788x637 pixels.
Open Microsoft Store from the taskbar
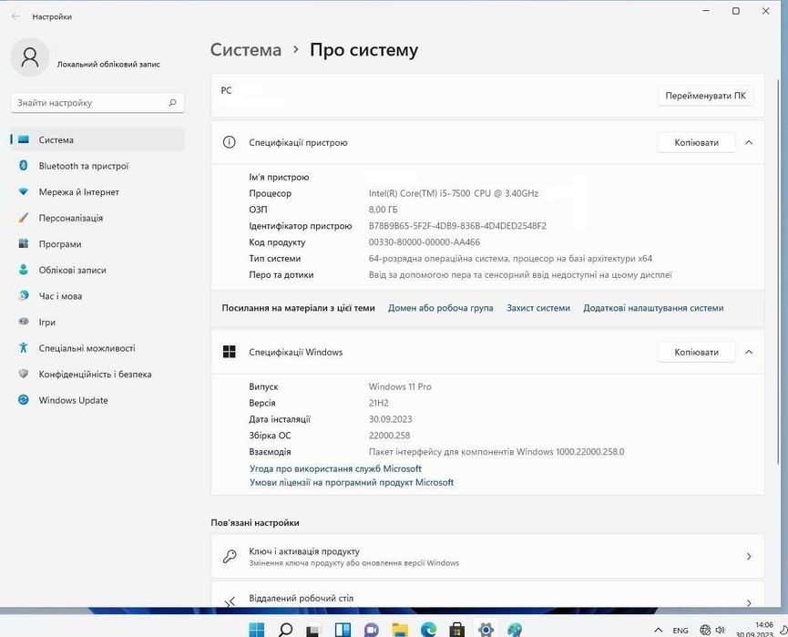click(x=456, y=630)
